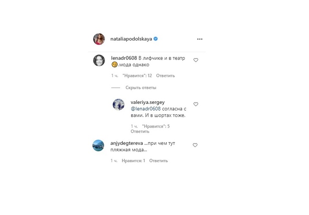Collapse replies with Скрыть ответы

tap(141, 87)
